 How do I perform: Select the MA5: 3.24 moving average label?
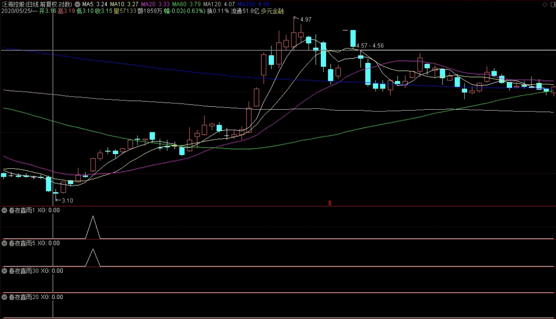(x=95, y=4)
